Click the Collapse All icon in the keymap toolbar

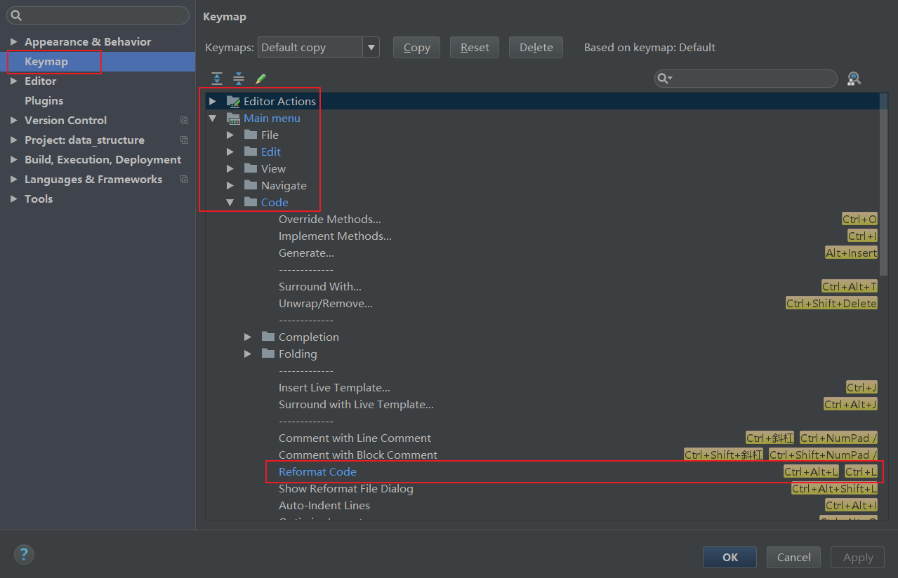(x=239, y=79)
